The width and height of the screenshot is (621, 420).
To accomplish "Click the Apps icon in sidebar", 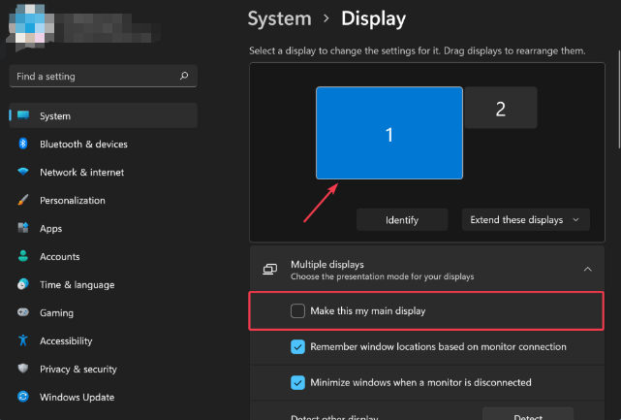I will (x=23, y=228).
